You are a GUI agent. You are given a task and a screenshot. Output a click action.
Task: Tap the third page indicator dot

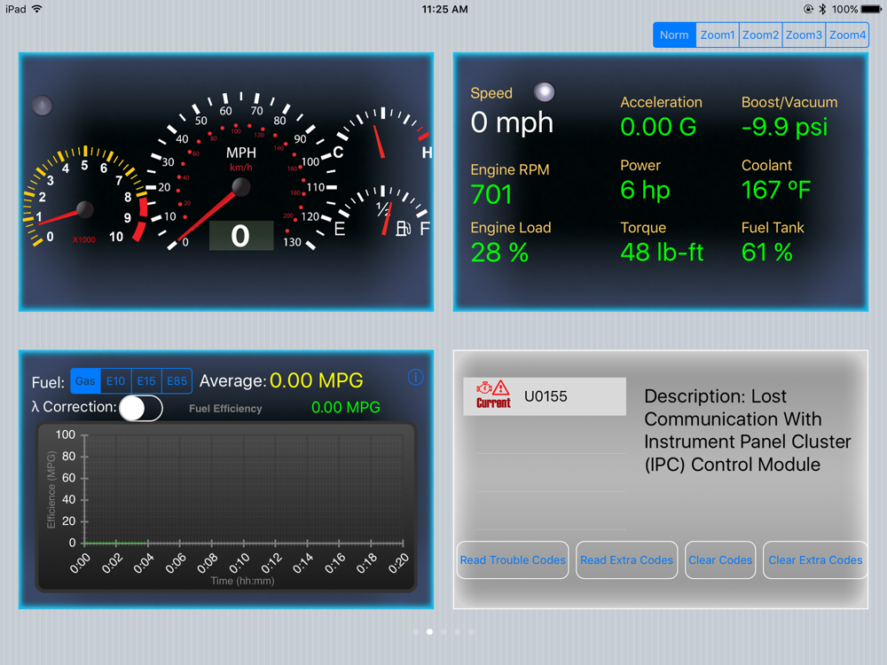443,631
